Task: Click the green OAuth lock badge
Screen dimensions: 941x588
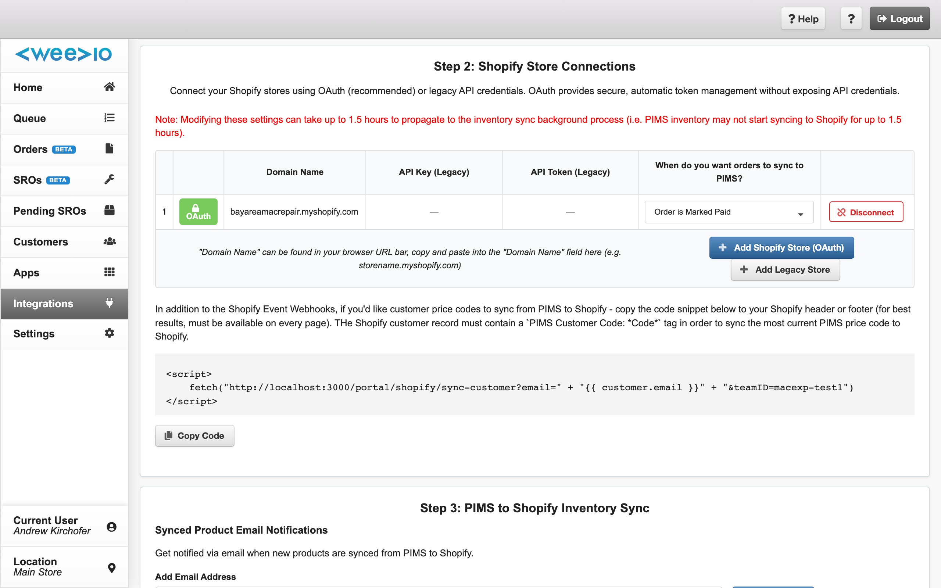Action: (198, 212)
